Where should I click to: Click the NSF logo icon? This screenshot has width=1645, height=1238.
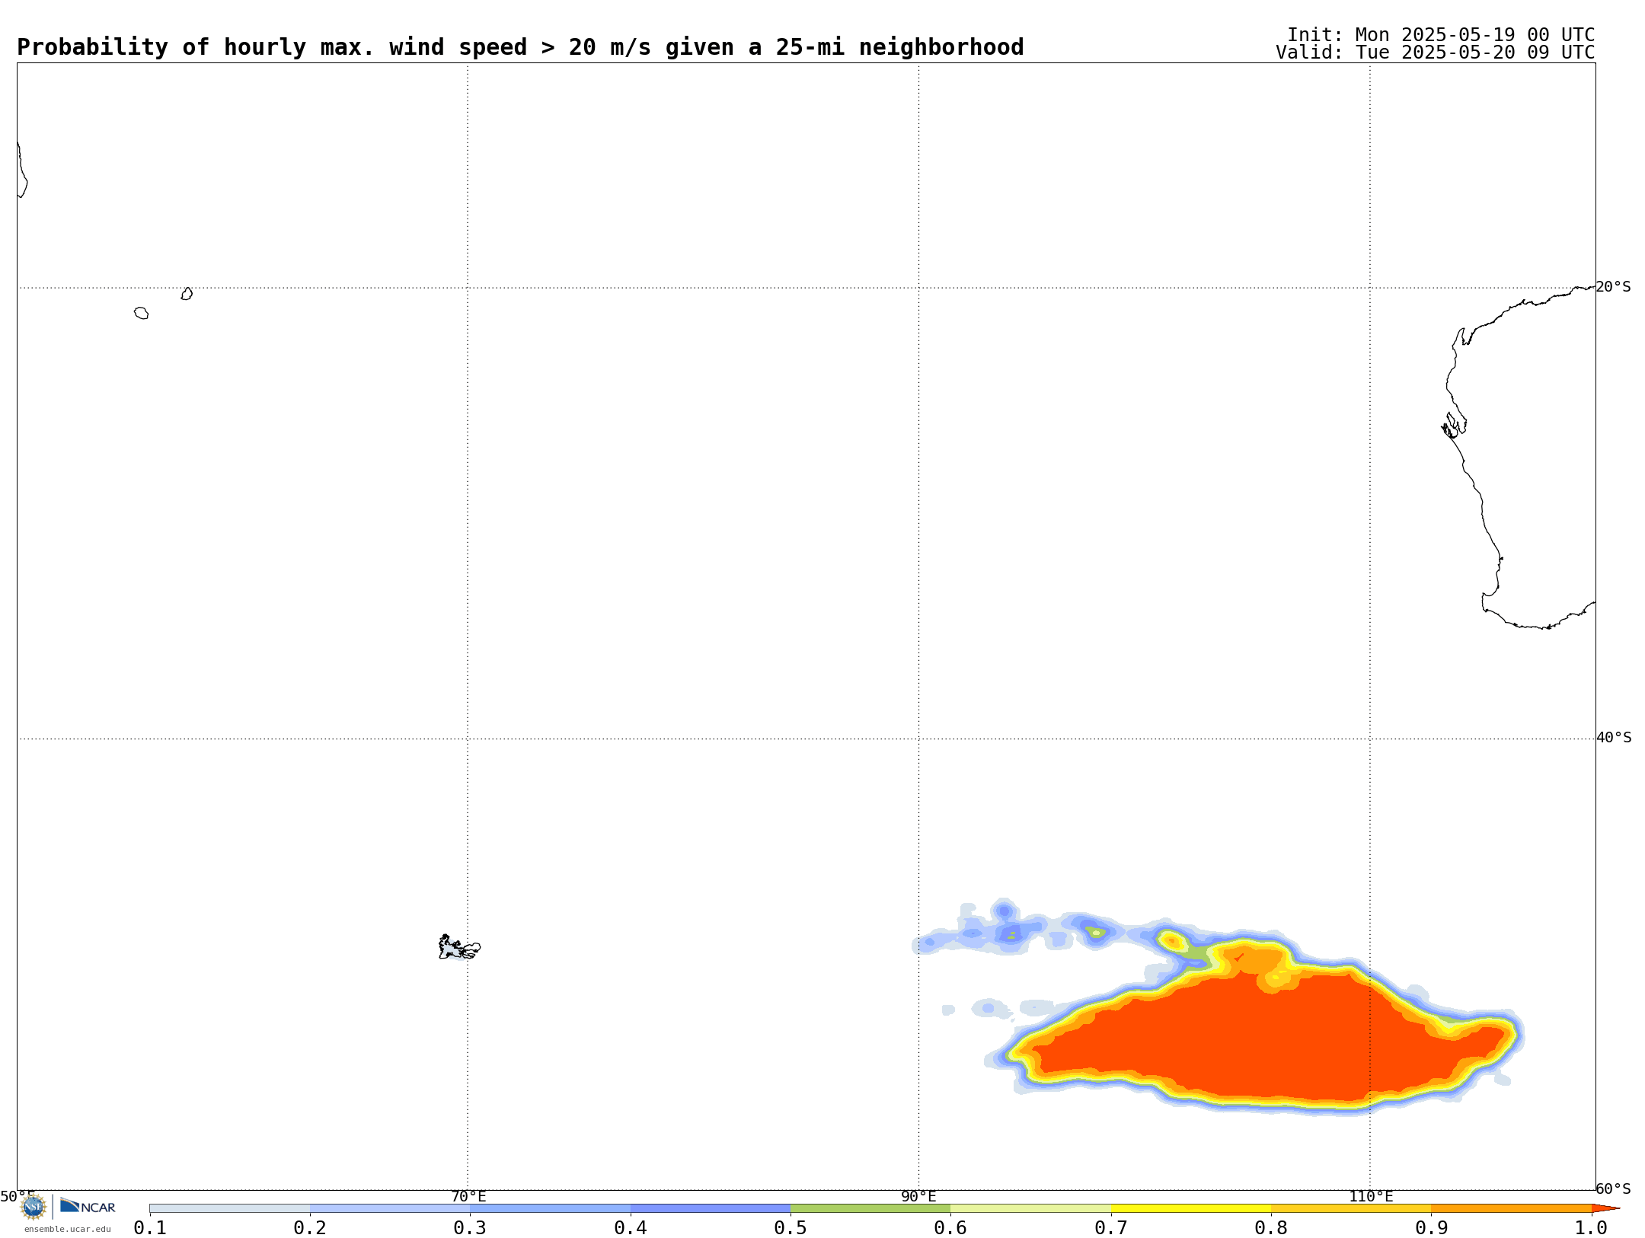[x=34, y=1207]
